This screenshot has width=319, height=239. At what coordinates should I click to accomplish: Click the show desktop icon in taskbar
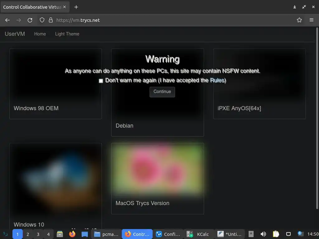click(85, 234)
